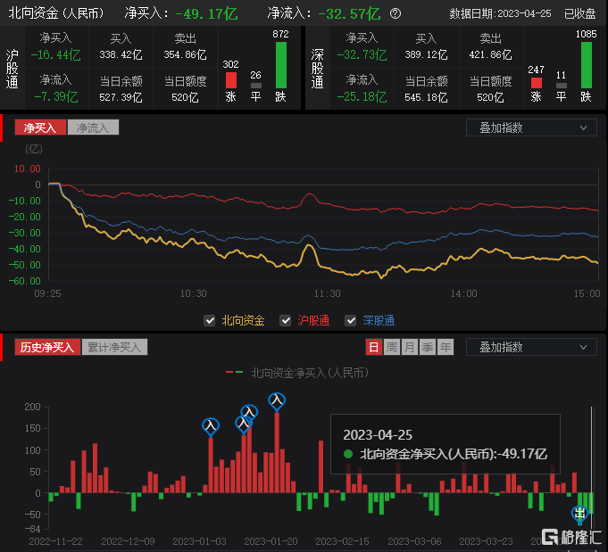Viewport: 608px width, 552px height.
Task: Click the help question-mark icon beside 净流入
Action: [396, 14]
